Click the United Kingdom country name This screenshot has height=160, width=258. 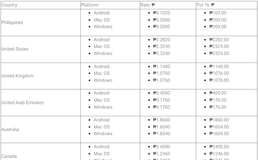17,76
